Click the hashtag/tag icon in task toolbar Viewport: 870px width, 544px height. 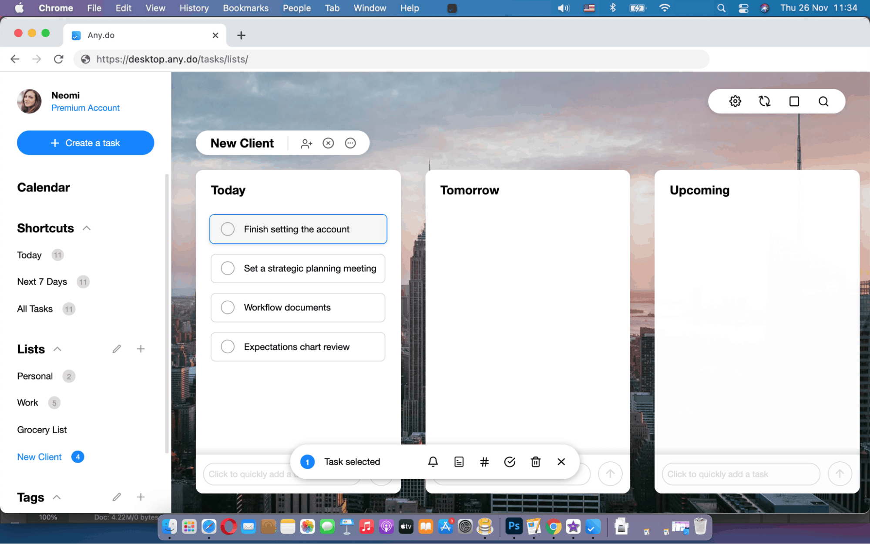(x=484, y=462)
